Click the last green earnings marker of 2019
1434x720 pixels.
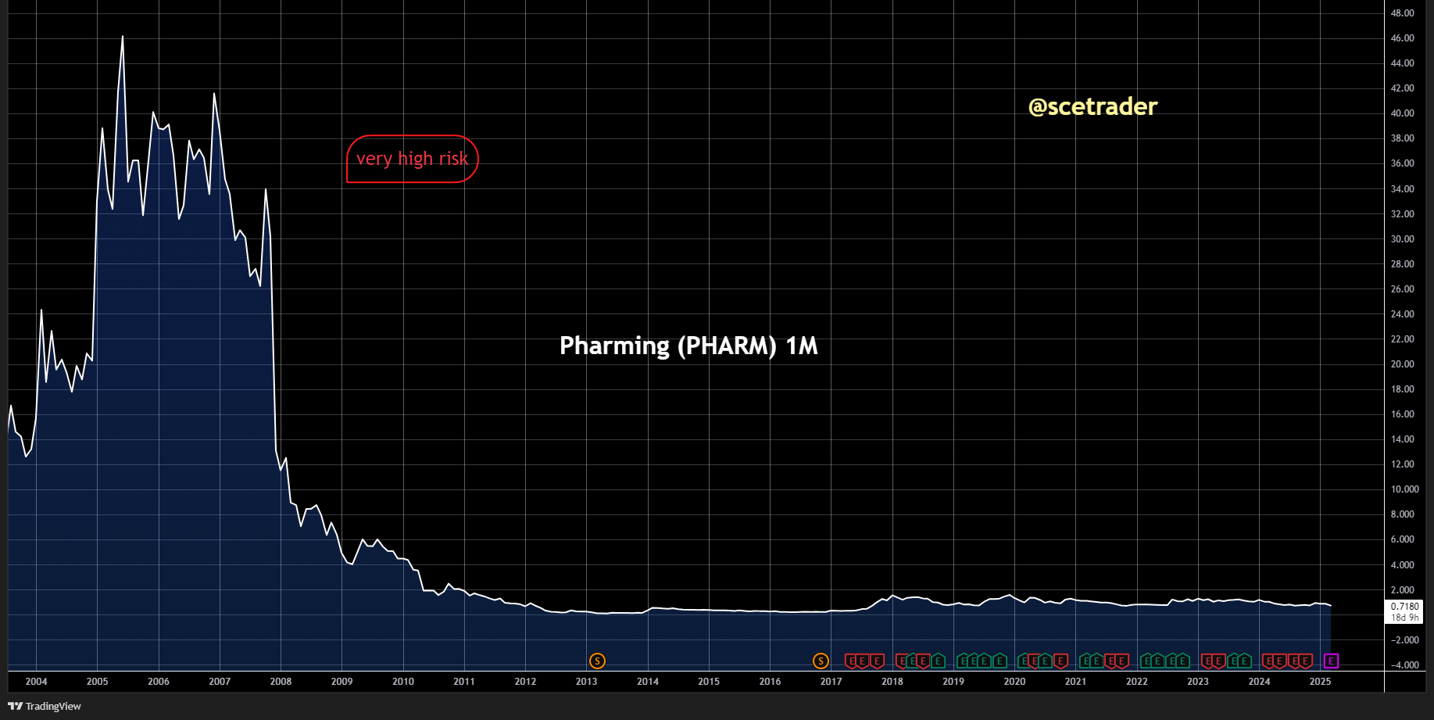tap(1000, 661)
